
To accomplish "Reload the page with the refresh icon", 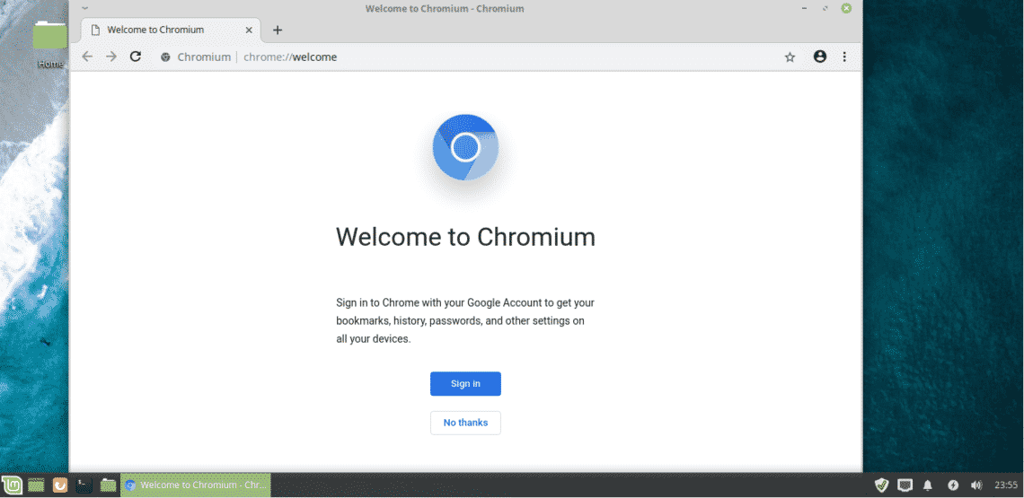I will click(135, 57).
